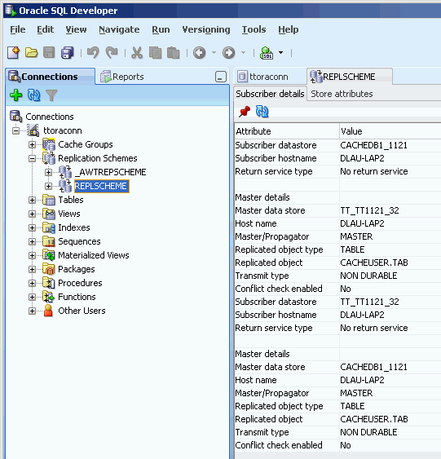Collapse the Replication Schemes node
Viewport: 441px width, 459px height.
32,158
